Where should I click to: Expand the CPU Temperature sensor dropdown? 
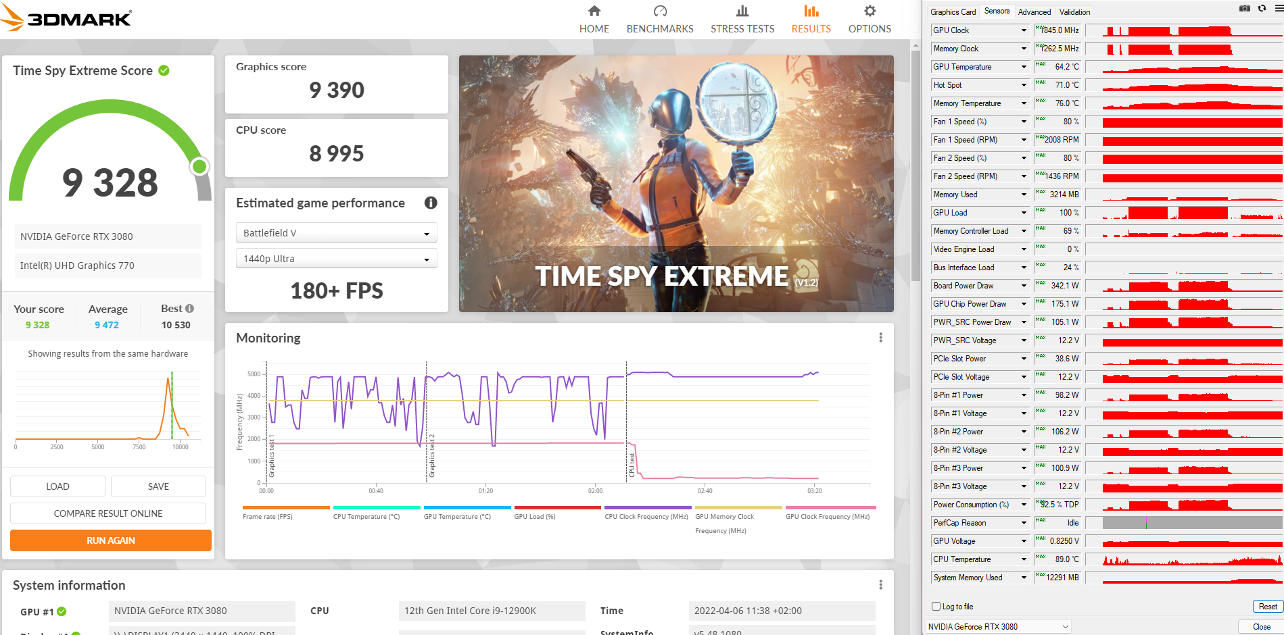pos(1024,559)
